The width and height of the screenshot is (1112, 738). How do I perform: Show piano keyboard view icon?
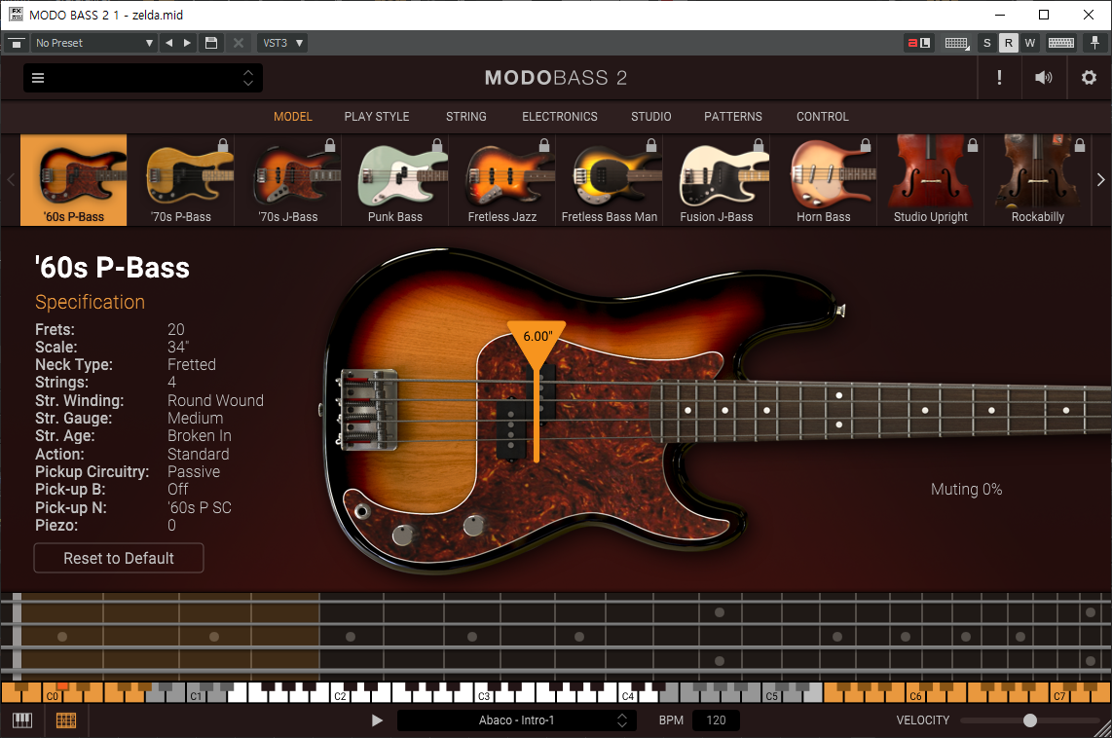[22, 720]
